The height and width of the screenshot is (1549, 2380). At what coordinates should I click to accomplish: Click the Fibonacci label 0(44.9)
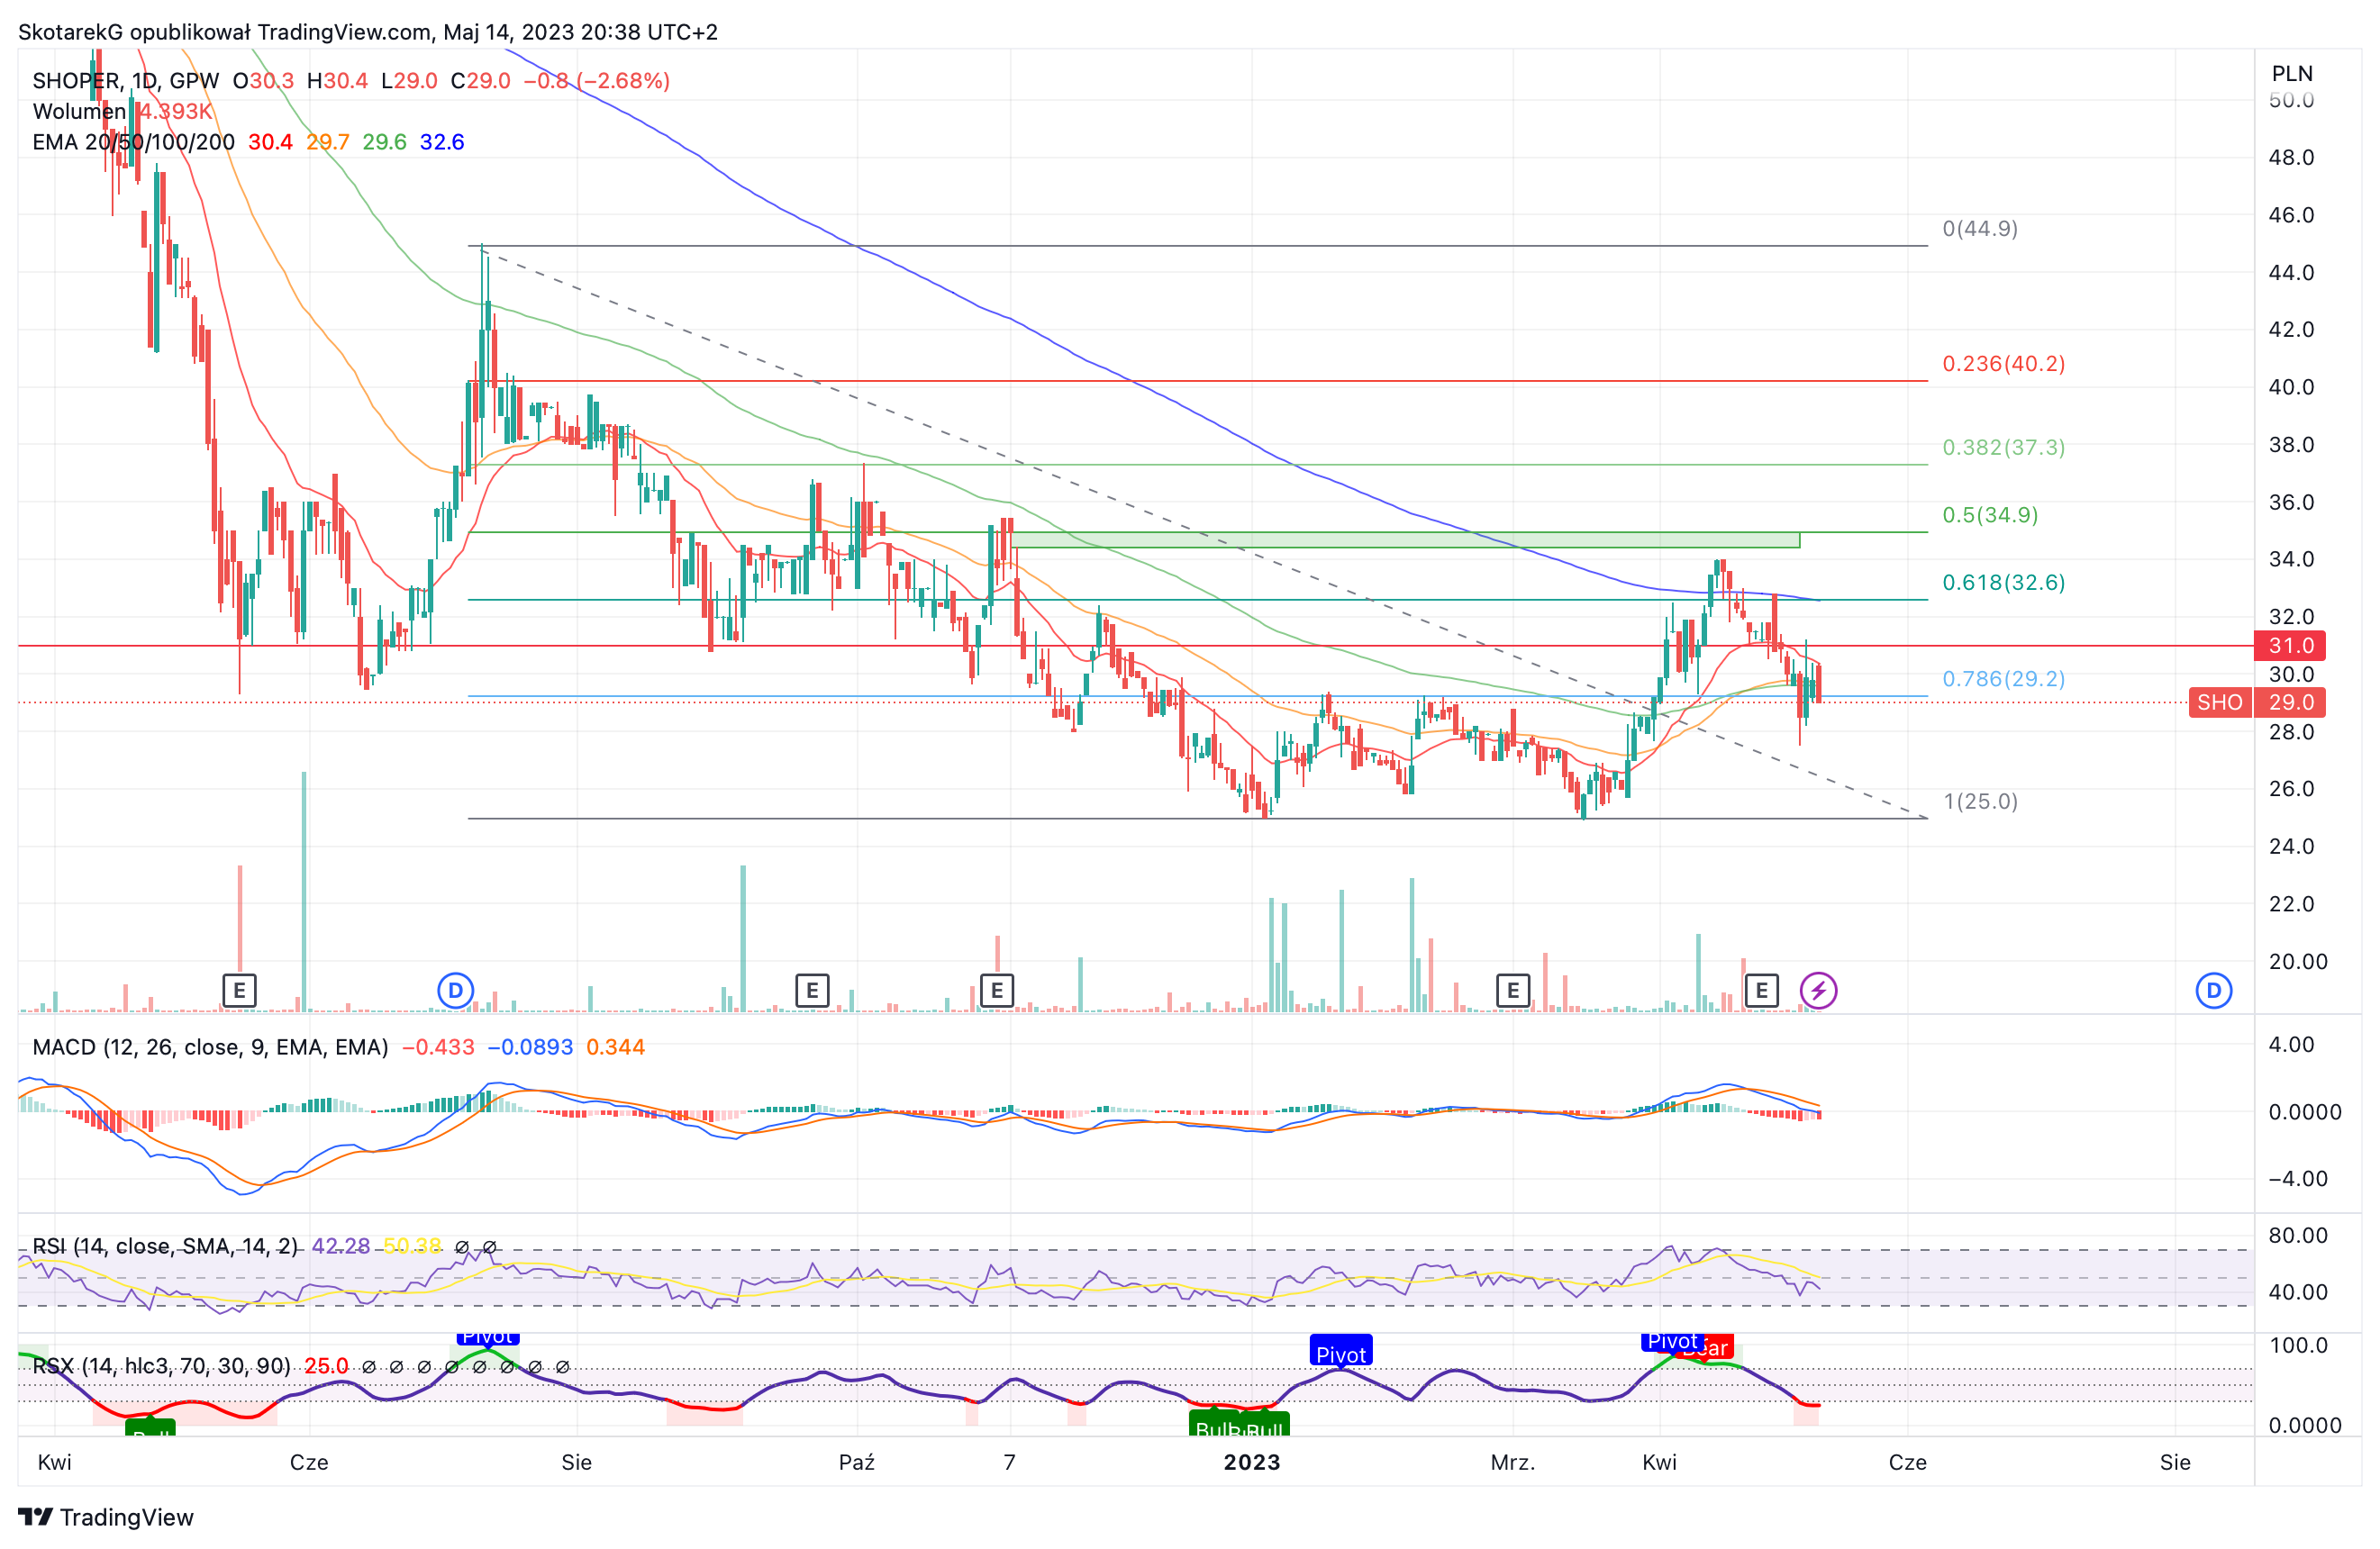1980,229
